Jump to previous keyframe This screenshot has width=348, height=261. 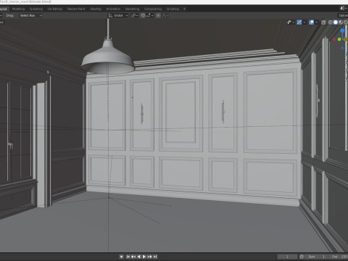pyautogui.click(x=133, y=257)
